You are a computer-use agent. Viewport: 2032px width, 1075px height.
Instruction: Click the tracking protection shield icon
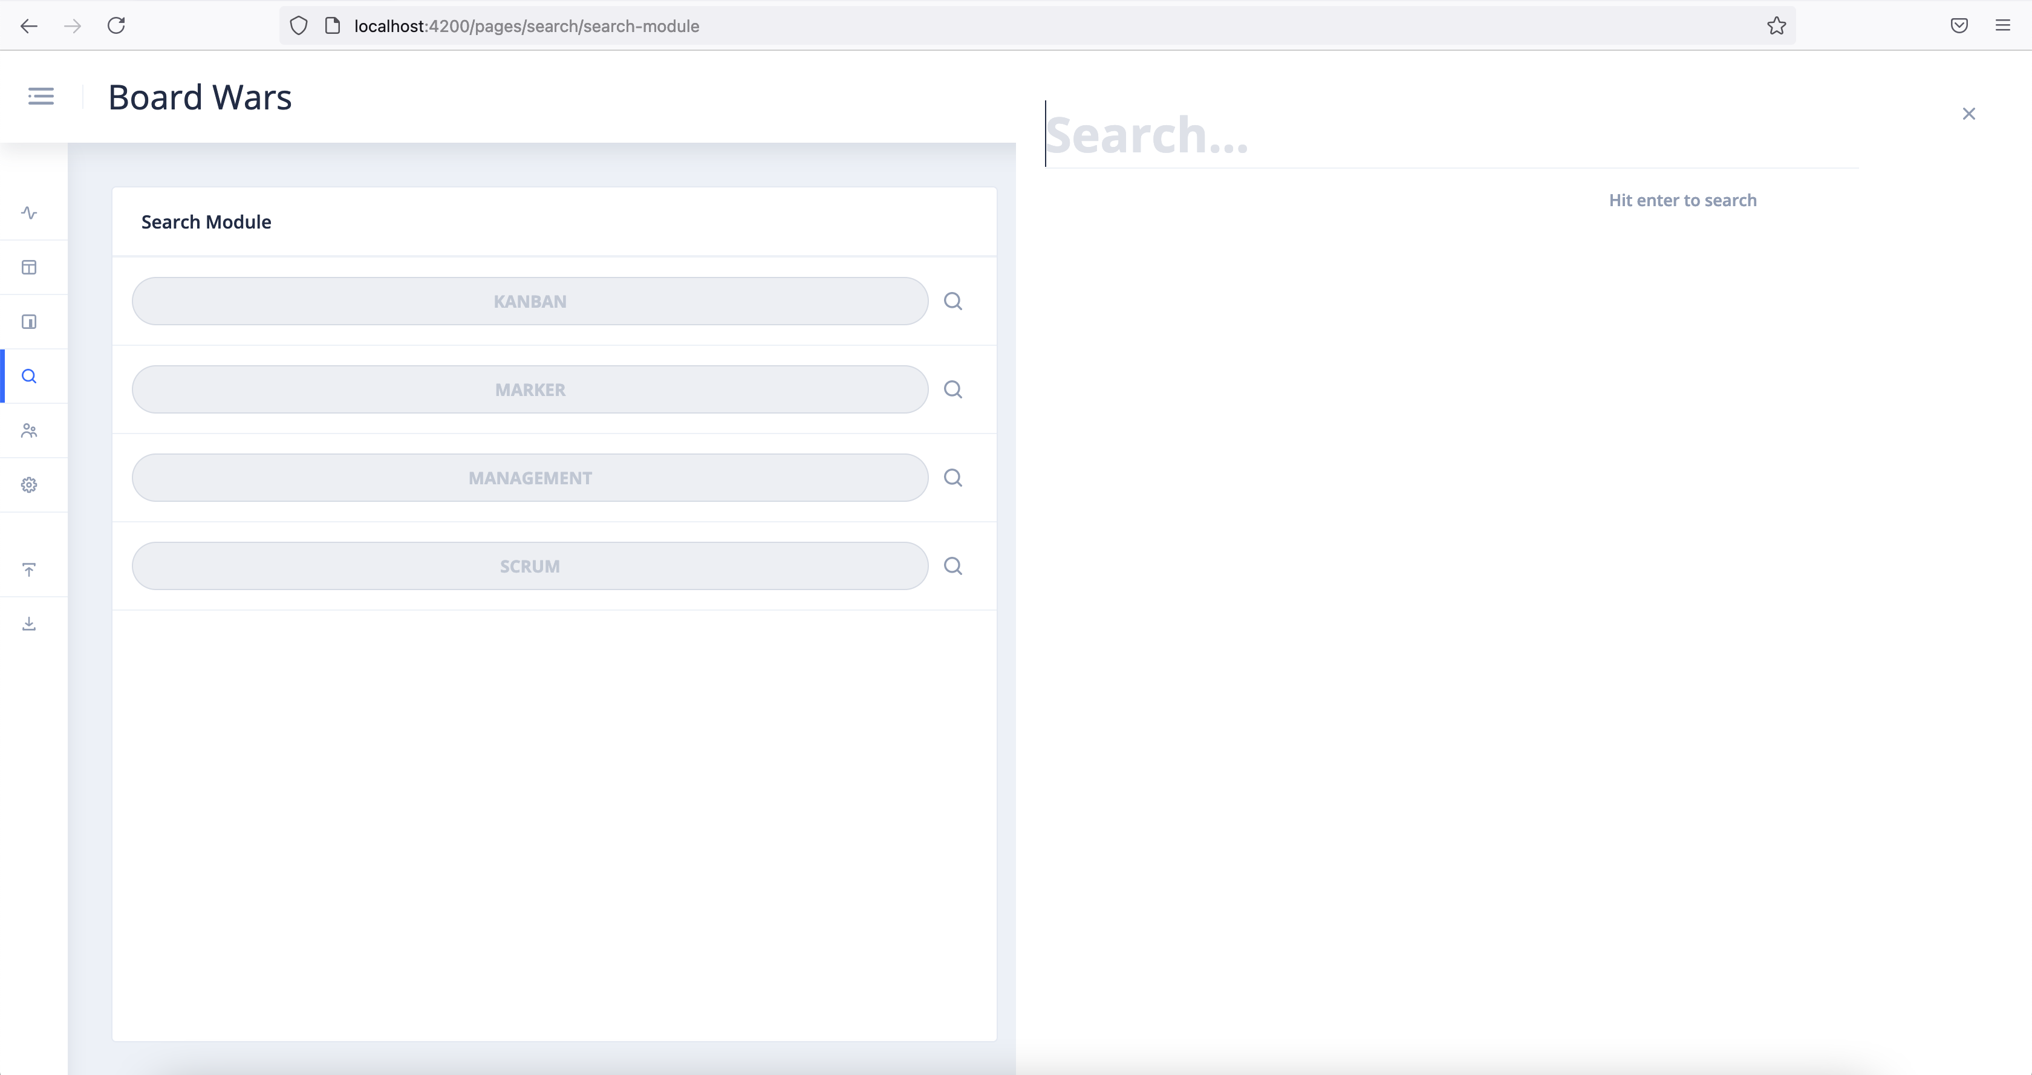[x=298, y=26]
